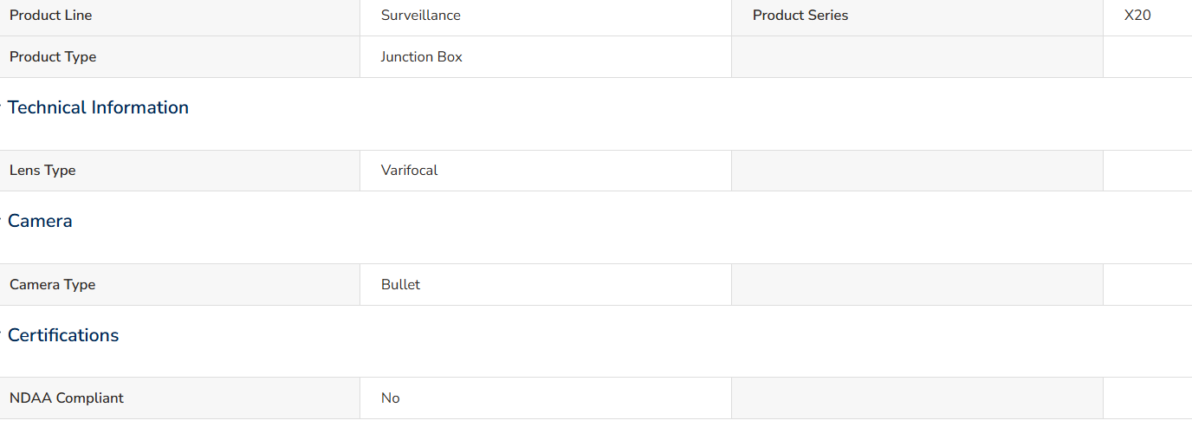Click empty cell beside Bullet
This screenshot has width=1192, height=427.
(917, 285)
